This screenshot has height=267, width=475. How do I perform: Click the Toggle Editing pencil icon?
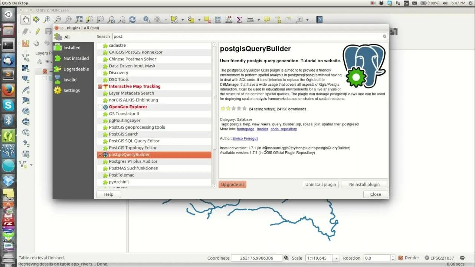pyautogui.click(x=37, y=32)
